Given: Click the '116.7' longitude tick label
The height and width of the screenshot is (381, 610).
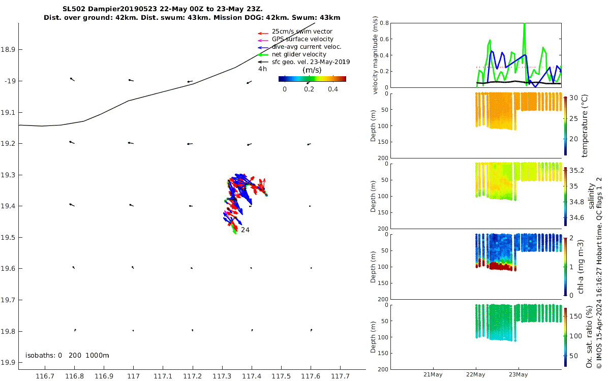Looking at the screenshot, I should (45, 376).
